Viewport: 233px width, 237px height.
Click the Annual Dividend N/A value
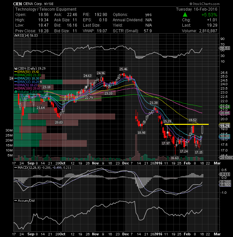point(149,20)
